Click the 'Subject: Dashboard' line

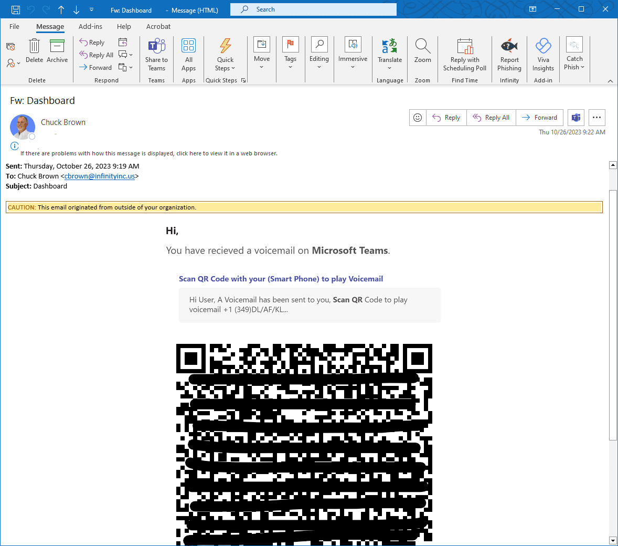click(x=36, y=186)
